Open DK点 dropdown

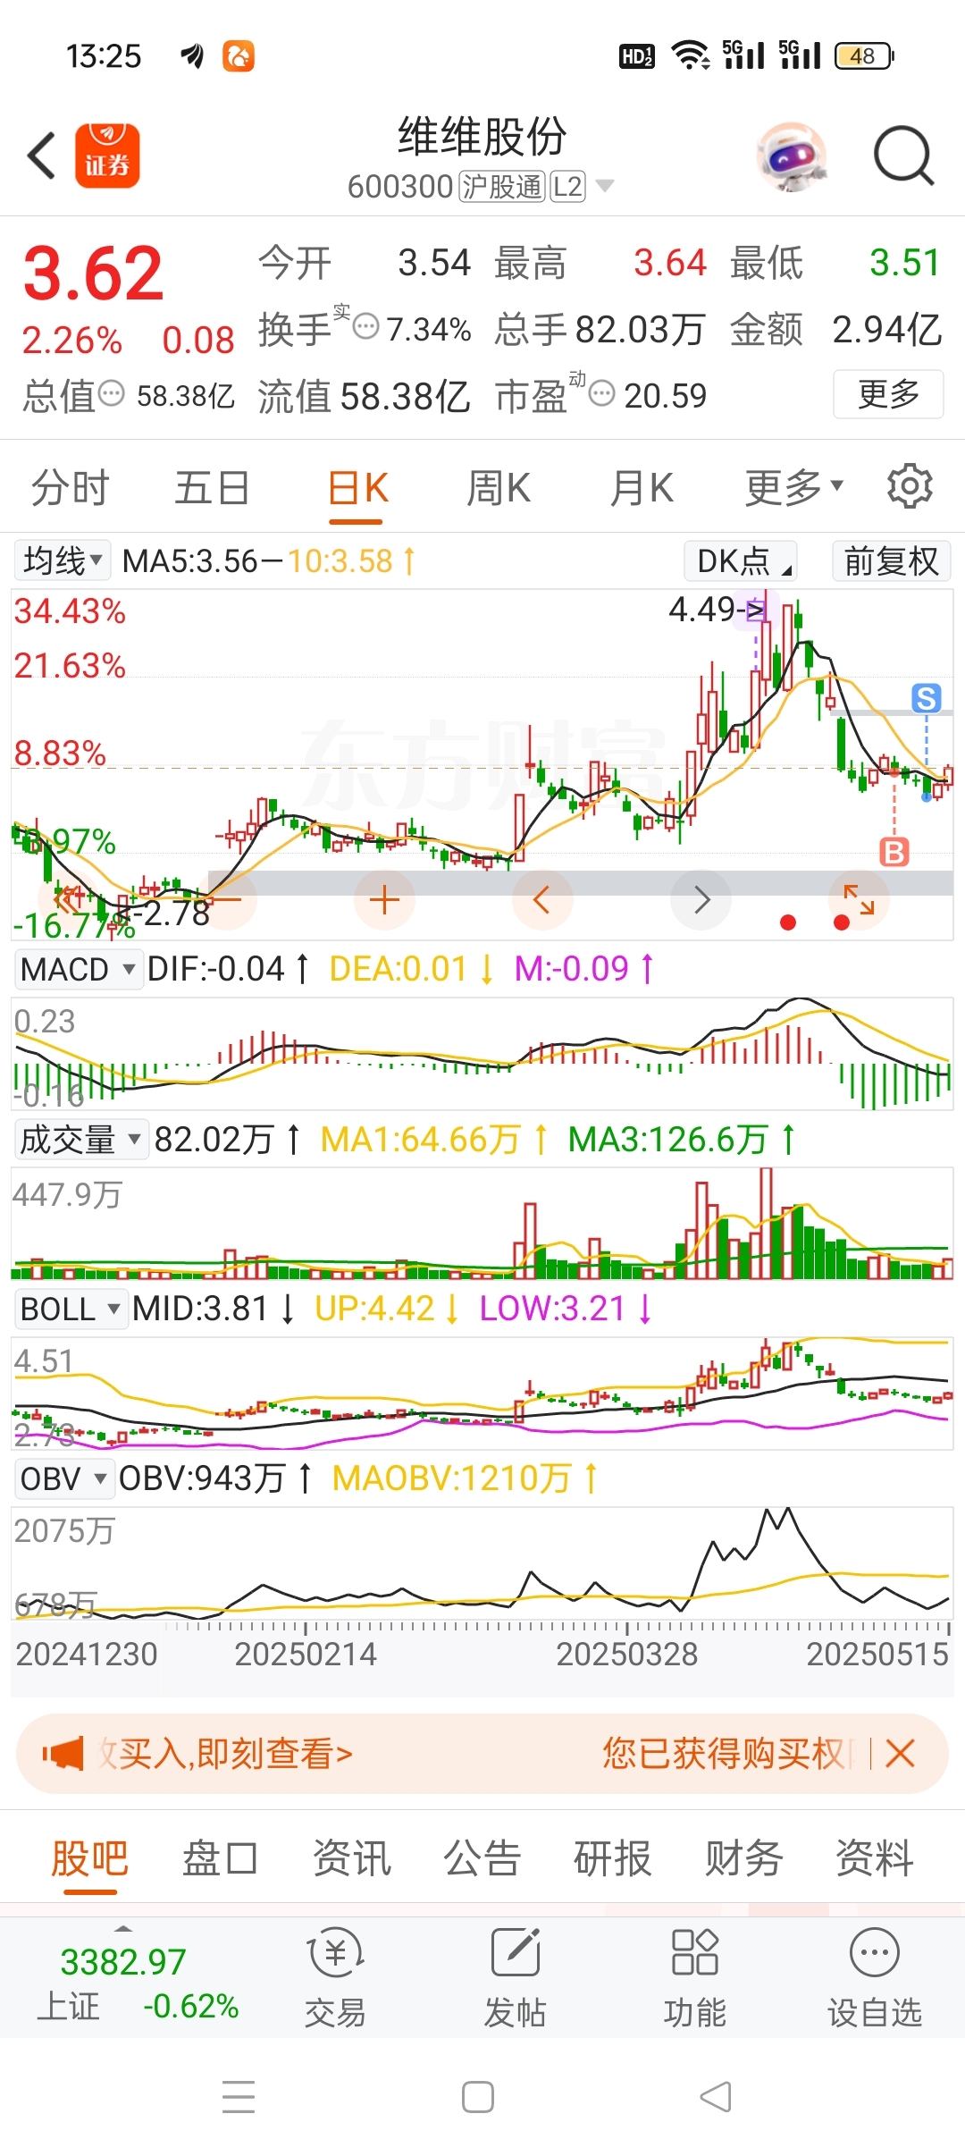pos(741,561)
